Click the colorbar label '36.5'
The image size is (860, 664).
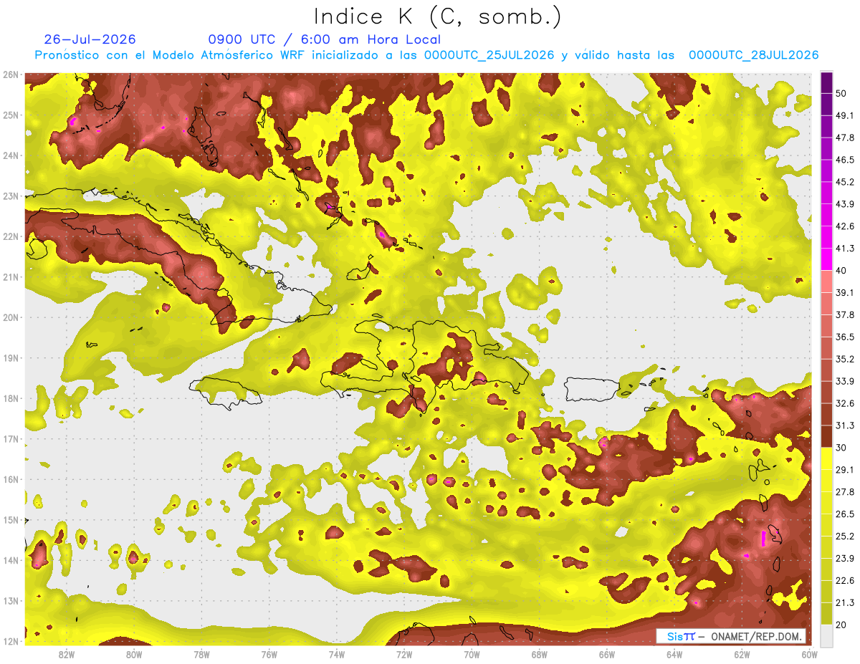[x=845, y=337]
